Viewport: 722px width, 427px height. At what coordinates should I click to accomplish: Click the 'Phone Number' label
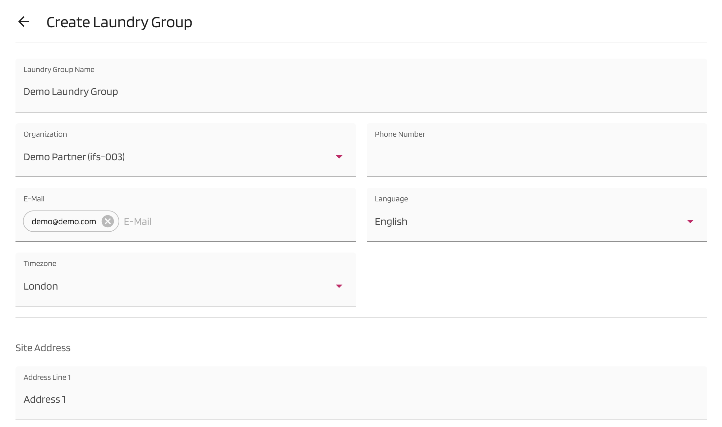400,134
